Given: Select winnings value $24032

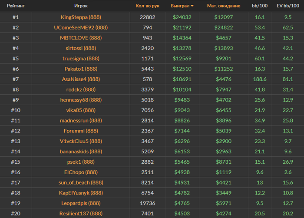Looking at the screenshot, I should [182, 17].
